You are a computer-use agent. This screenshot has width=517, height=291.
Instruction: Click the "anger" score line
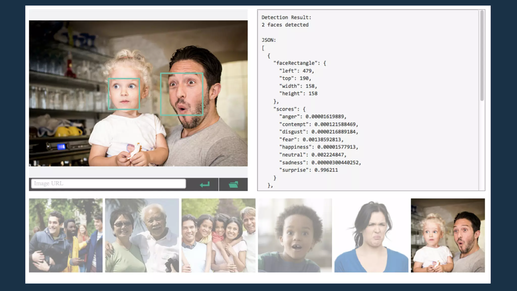[x=313, y=116]
